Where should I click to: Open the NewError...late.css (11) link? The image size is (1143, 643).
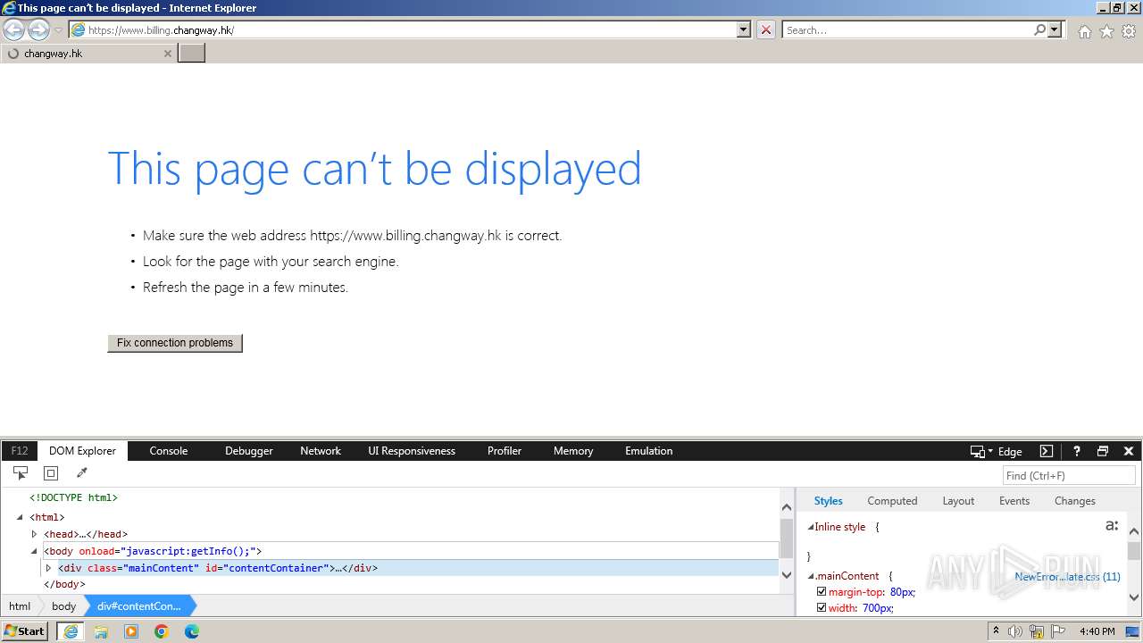1067,577
